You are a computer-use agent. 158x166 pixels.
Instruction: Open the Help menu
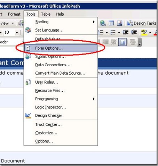coord(60,14)
